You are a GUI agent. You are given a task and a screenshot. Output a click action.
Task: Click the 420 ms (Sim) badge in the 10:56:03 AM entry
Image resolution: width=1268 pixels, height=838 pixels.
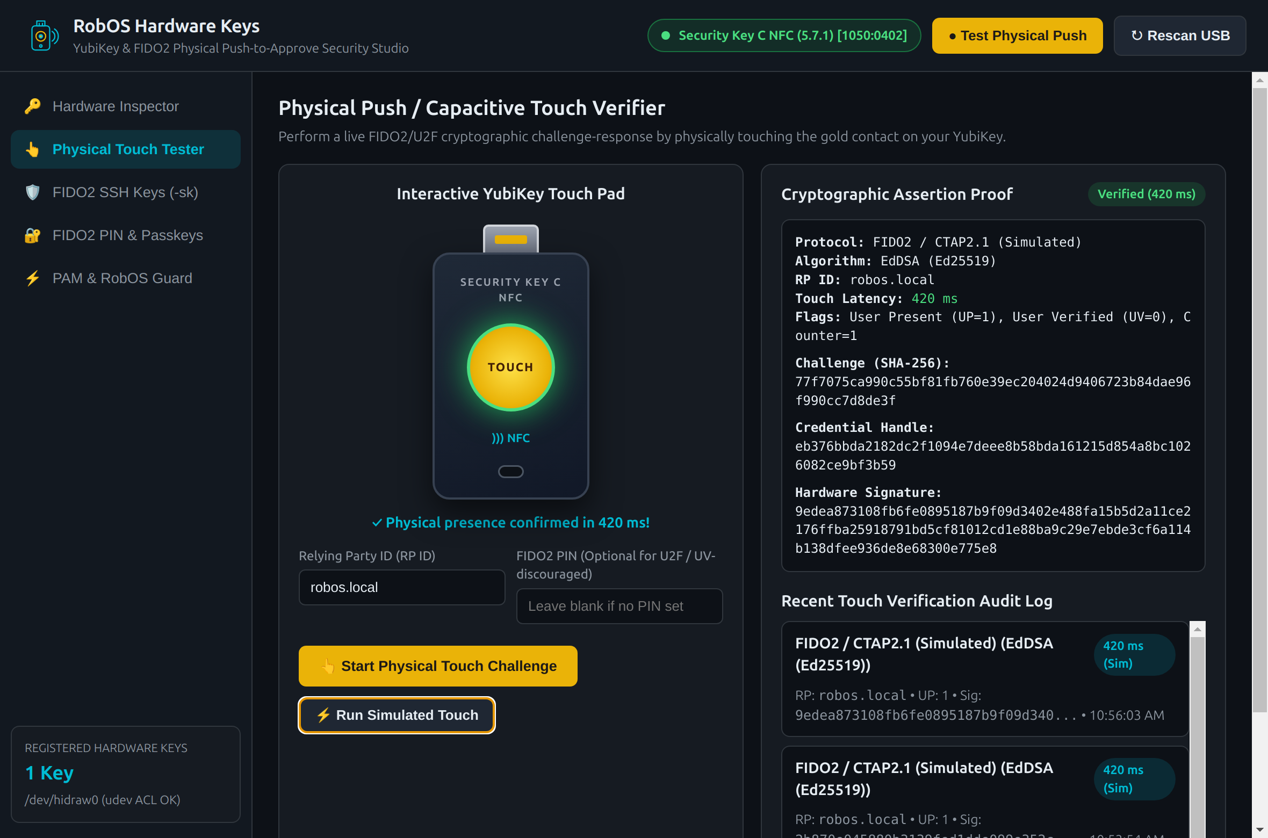pos(1134,654)
